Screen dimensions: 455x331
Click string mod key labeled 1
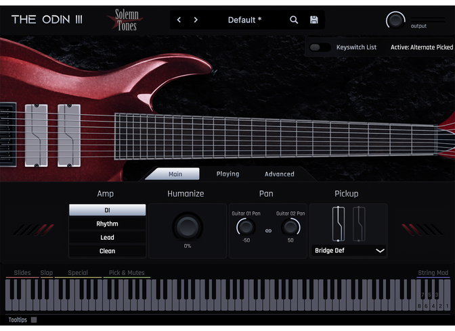(447, 306)
